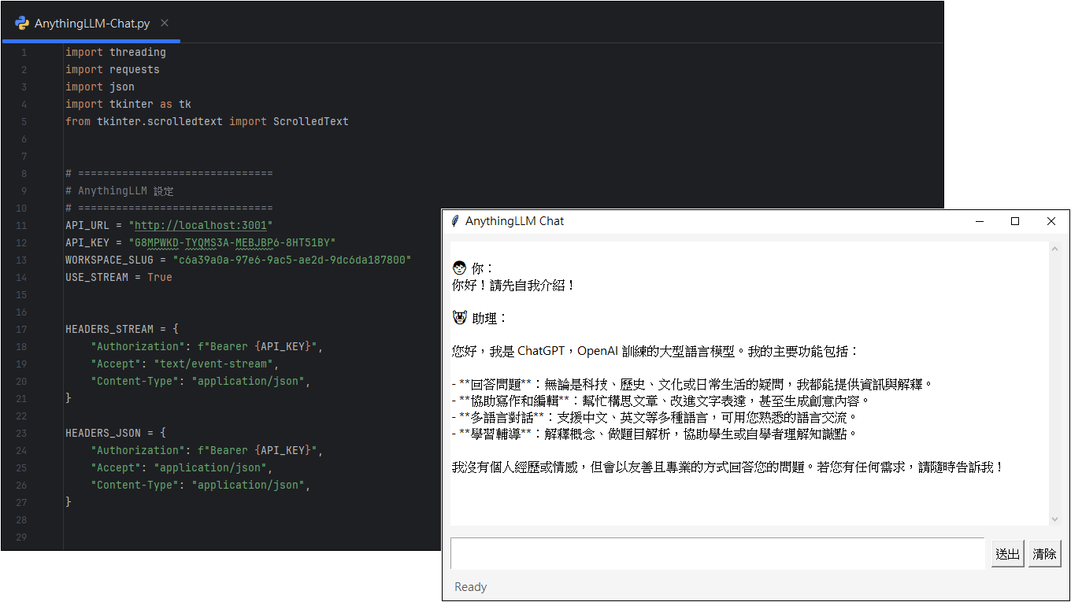1071x602 pixels.
Task: Click the Python file icon on the editor tab
Action: (22, 23)
